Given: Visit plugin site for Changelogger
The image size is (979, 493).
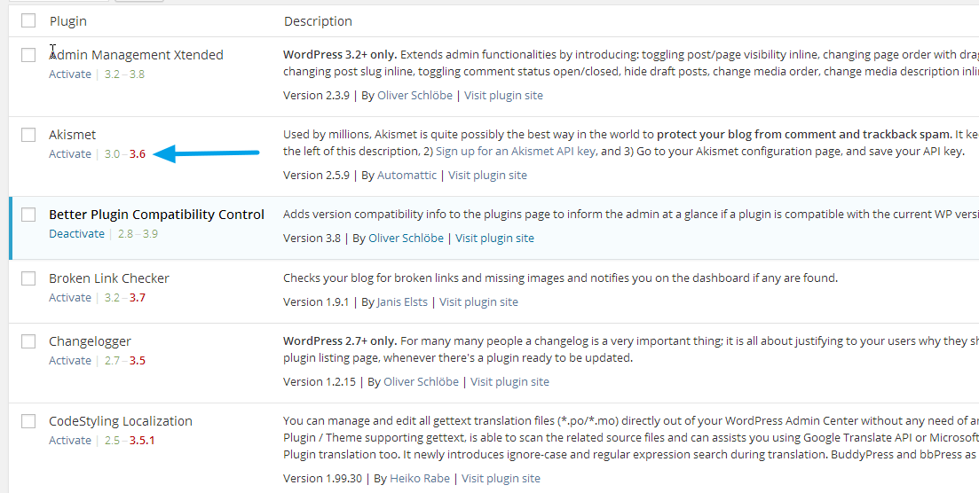Looking at the screenshot, I should click(509, 382).
